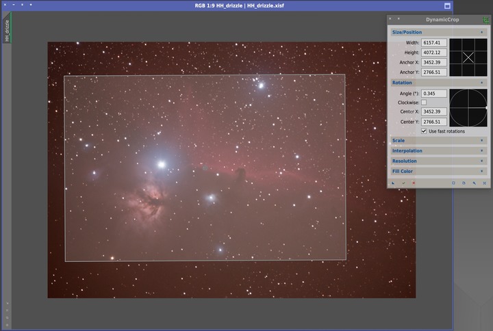Click the Track View square icon in DynamicCrop

(453, 183)
